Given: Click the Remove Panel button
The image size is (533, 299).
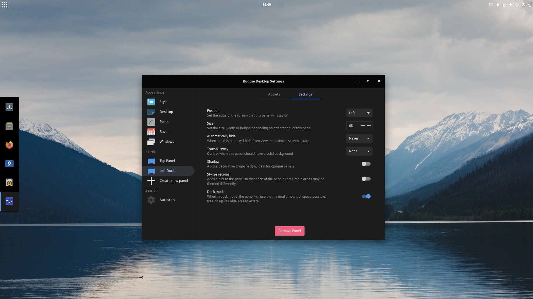Looking at the screenshot, I should pos(290,231).
